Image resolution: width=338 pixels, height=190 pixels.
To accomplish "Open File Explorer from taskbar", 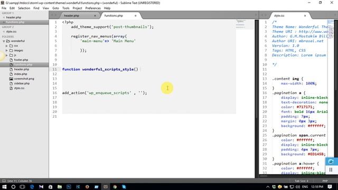I will coord(60,187).
